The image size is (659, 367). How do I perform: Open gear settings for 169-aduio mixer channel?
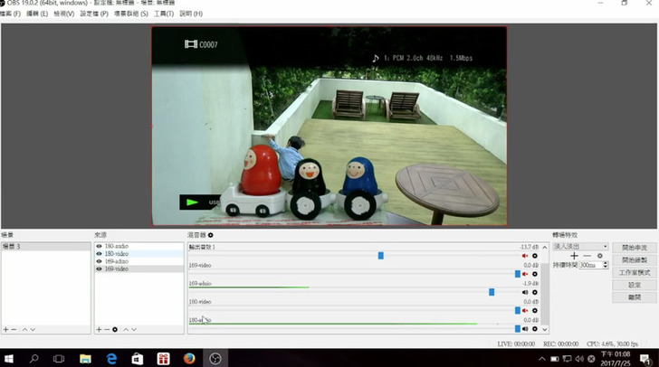pos(535,292)
